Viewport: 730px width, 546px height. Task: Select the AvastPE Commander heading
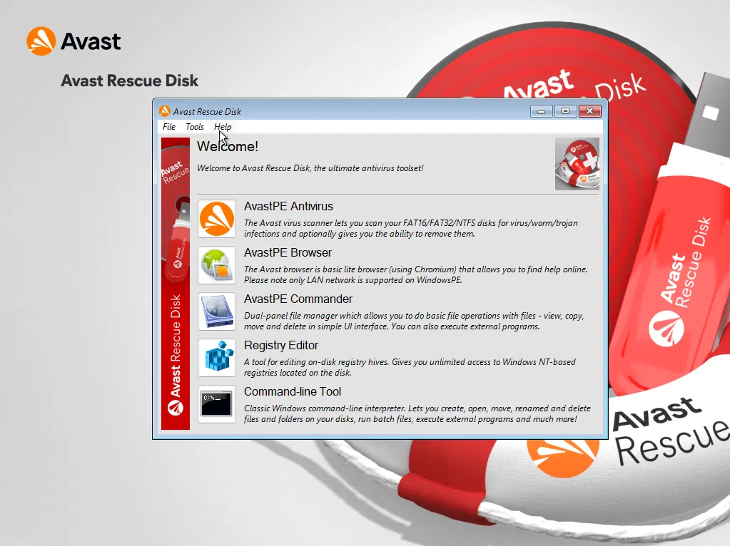tap(298, 299)
